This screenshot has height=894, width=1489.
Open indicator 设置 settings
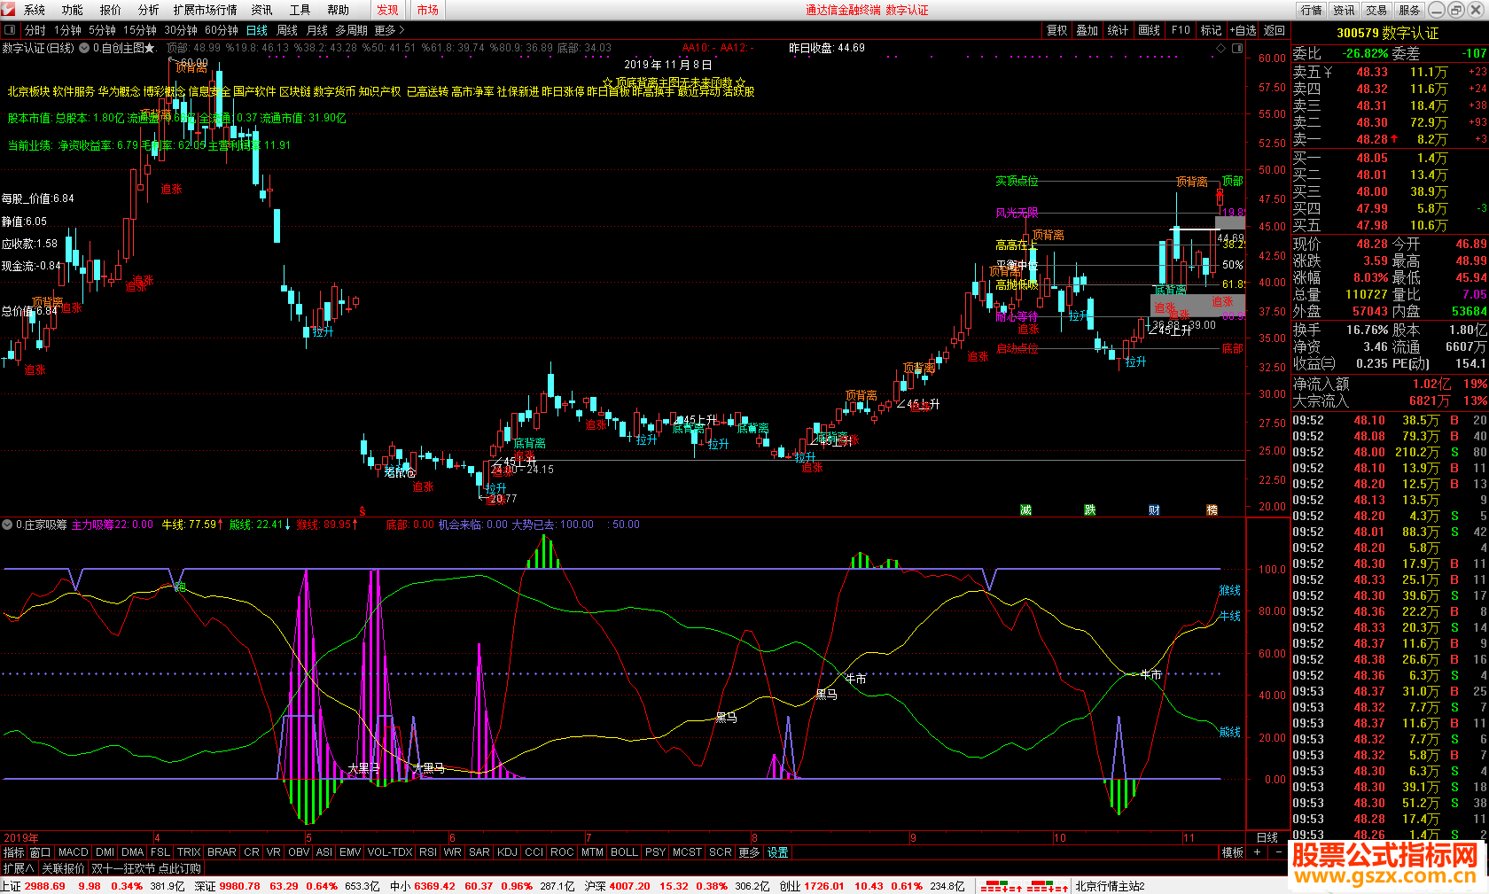point(778,852)
